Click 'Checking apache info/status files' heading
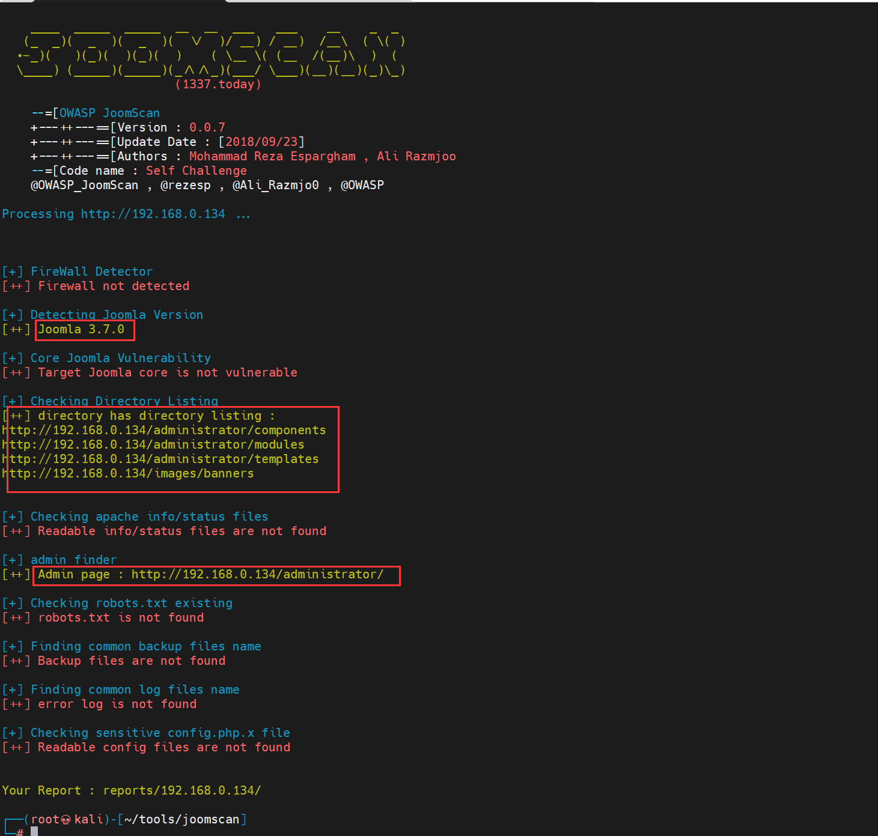878x836 pixels. [x=150, y=516]
